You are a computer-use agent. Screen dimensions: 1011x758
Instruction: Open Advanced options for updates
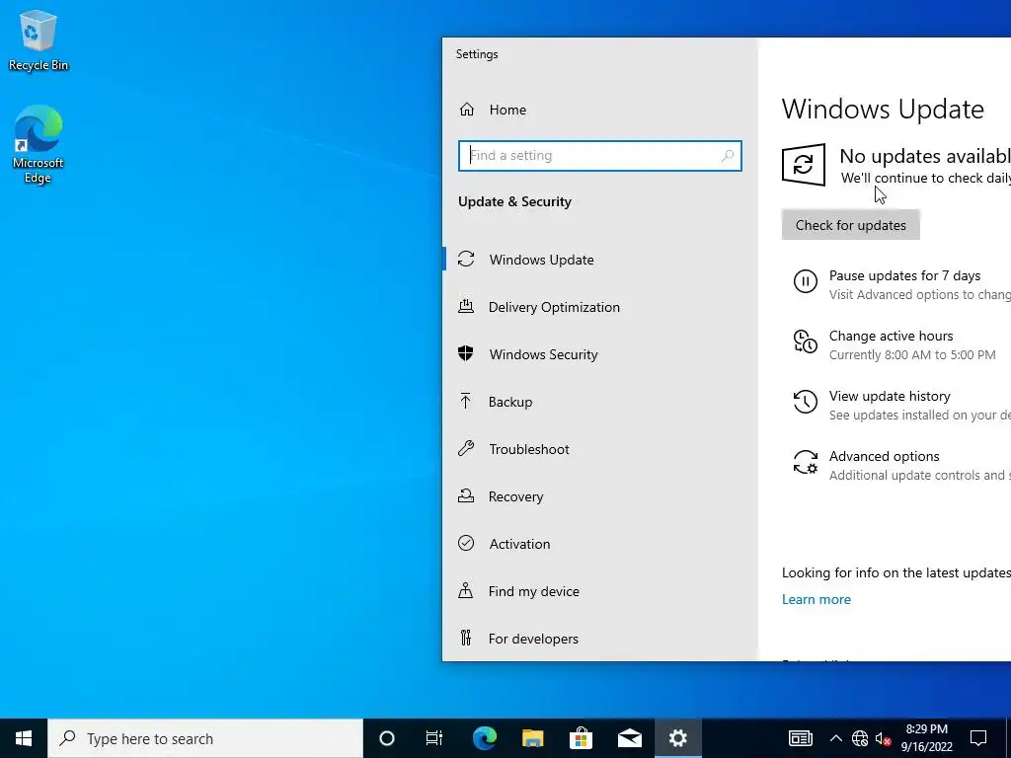[x=884, y=456]
